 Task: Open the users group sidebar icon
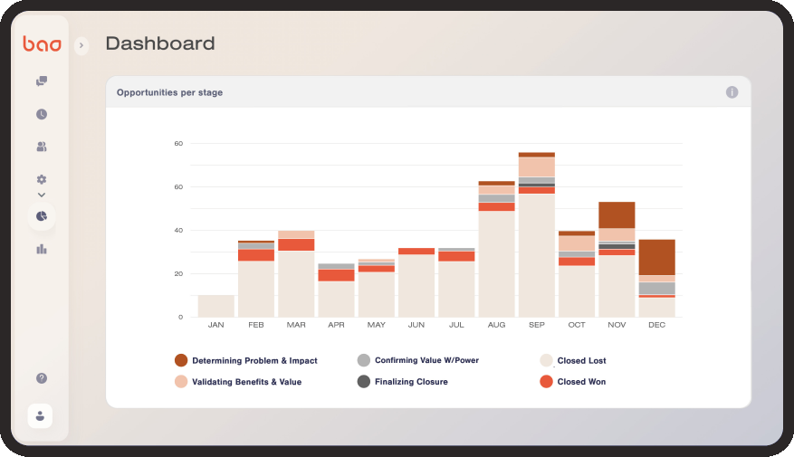pyautogui.click(x=42, y=147)
